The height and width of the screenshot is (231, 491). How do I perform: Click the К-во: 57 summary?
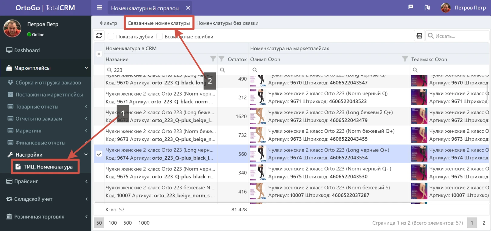[x=115, y=210]
